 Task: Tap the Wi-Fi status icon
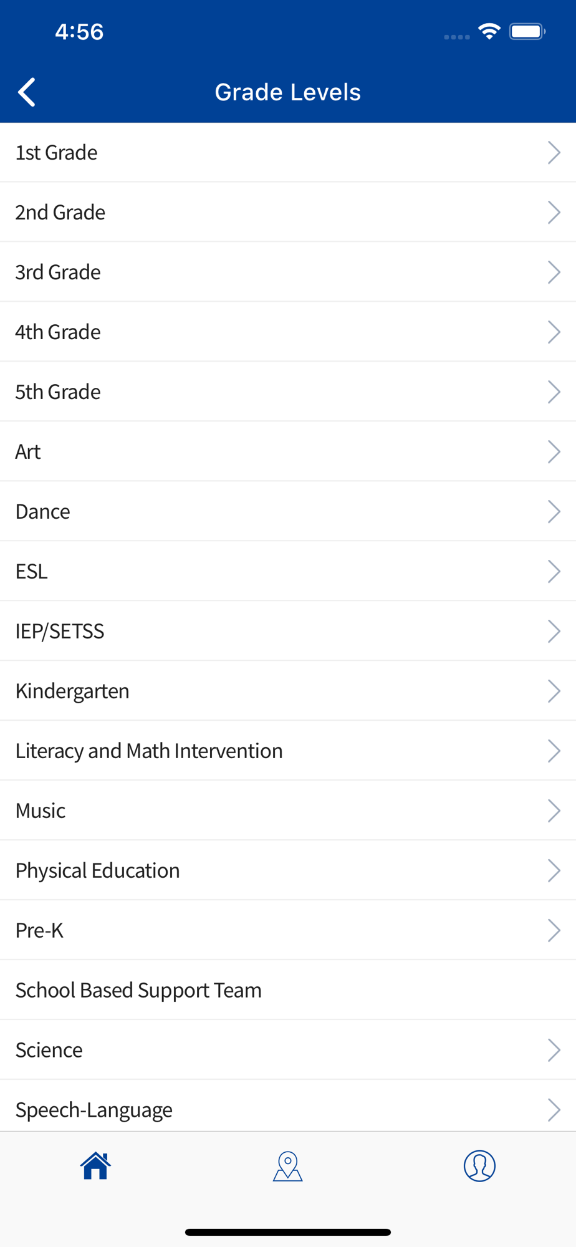[x=489, y=31]
